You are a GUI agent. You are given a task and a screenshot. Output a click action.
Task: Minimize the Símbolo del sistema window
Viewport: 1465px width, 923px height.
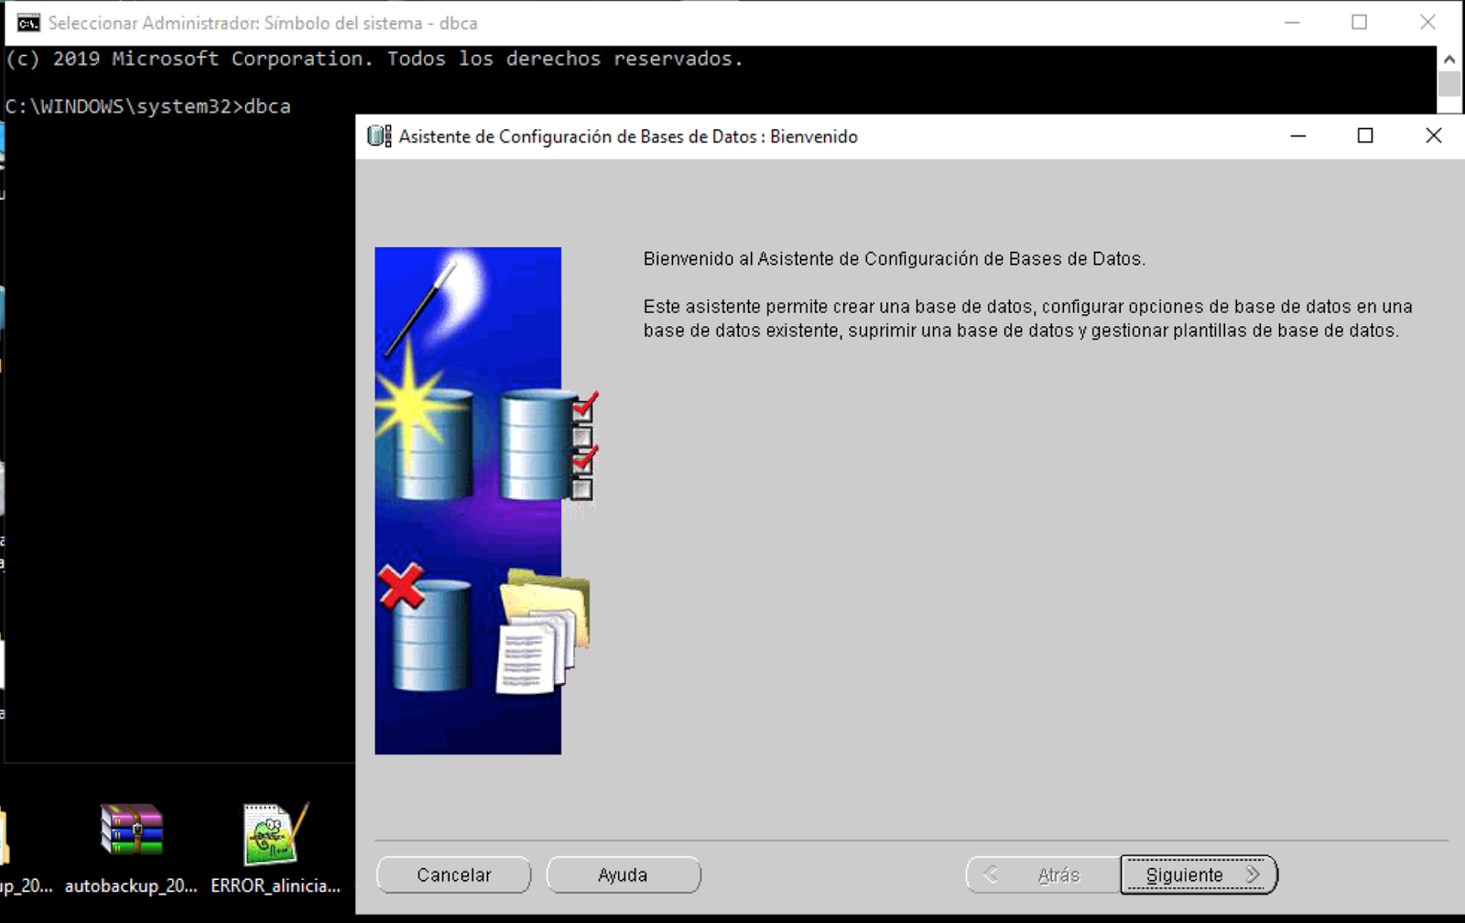click(x=1292, y=23)
